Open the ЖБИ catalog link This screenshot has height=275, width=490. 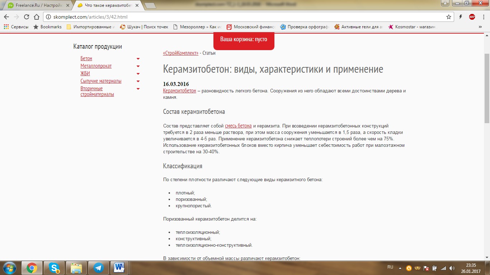85,73
